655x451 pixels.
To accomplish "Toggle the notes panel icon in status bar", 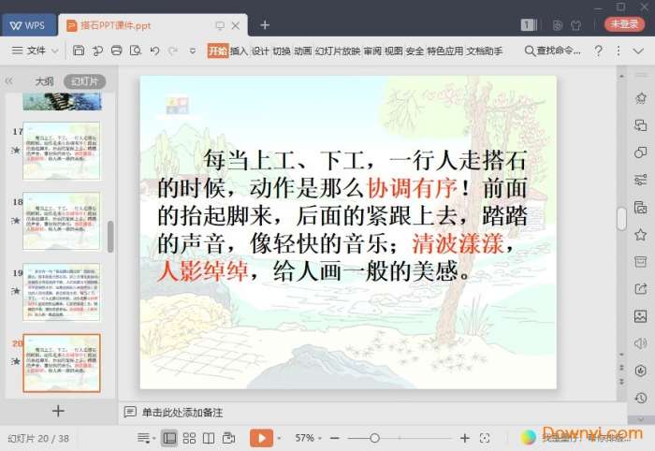I will pyautogui.click(x=144, y=438).
